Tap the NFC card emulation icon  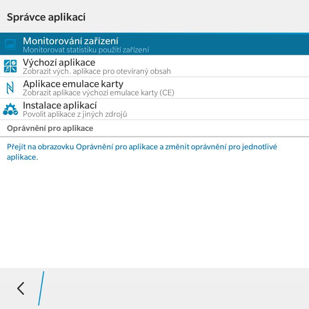10,88
